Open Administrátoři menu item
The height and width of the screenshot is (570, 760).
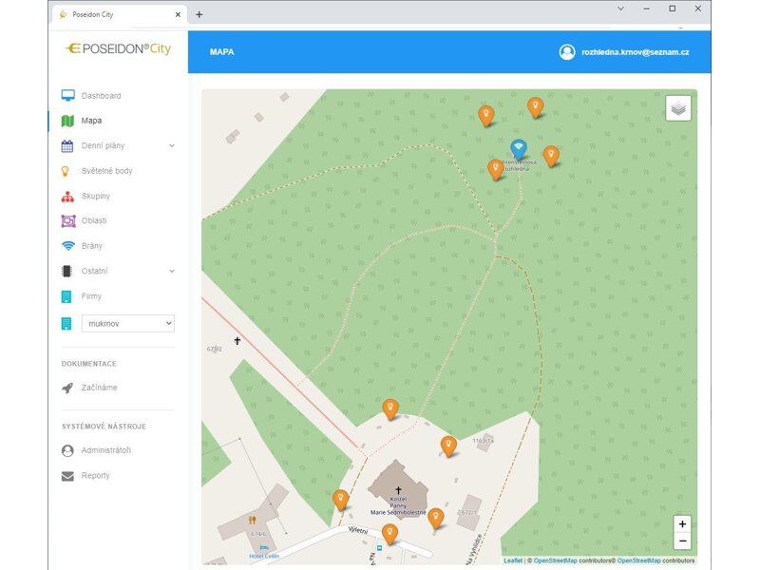point(105,450)
